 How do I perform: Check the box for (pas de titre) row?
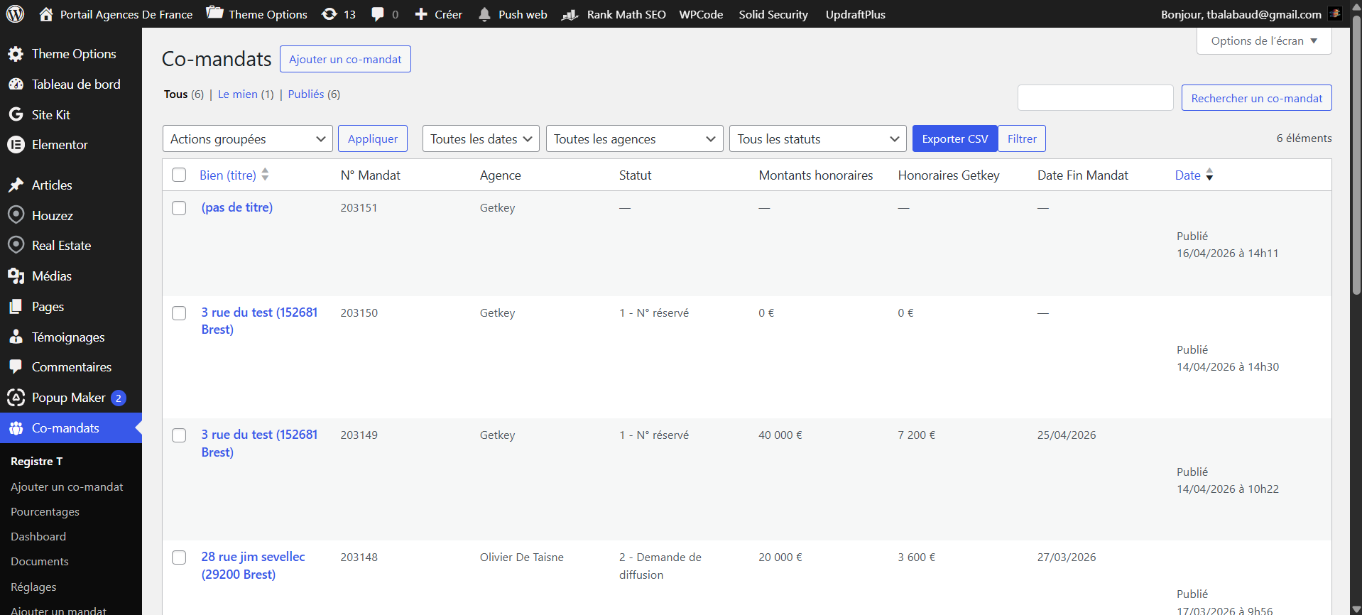(x=179, y=208)
